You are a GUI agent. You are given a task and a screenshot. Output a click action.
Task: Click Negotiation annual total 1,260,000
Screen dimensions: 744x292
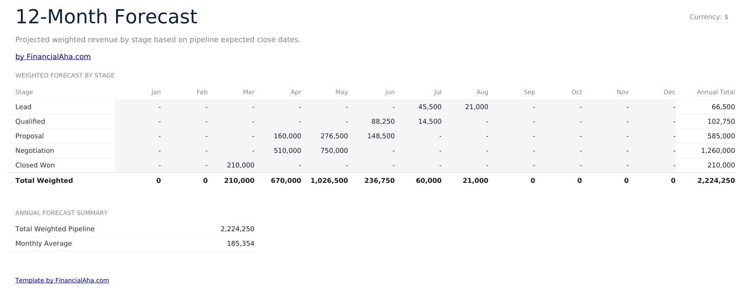click(x=718, y=151)
